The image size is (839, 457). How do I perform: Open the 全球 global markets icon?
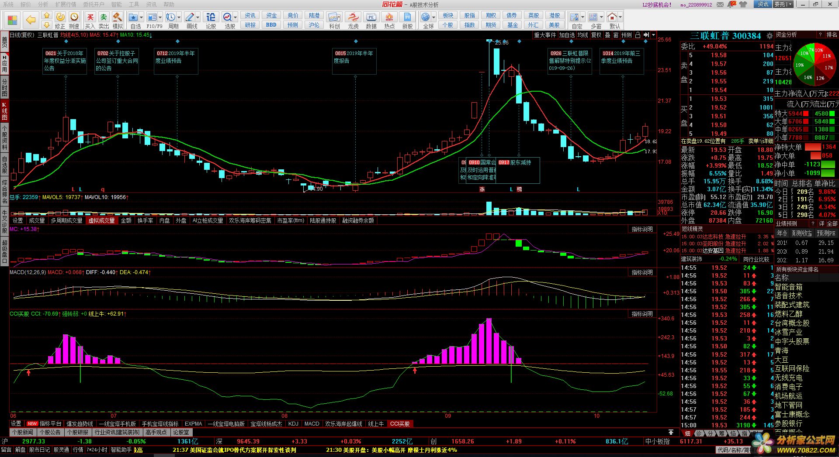point(425,17)
